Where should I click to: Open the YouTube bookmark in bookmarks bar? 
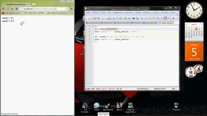[x=12, y=13]
